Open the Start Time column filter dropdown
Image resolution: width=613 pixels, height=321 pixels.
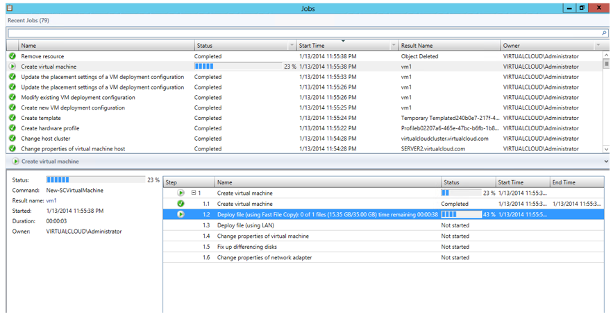click(393, 46)
